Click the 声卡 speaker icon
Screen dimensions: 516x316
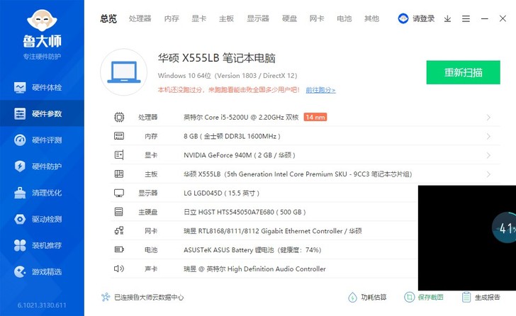pos(119,269)
